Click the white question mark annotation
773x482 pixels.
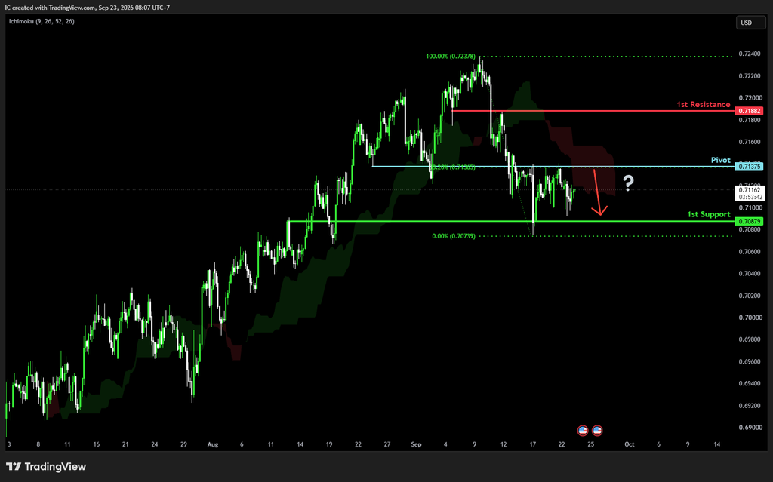[628, 183]
